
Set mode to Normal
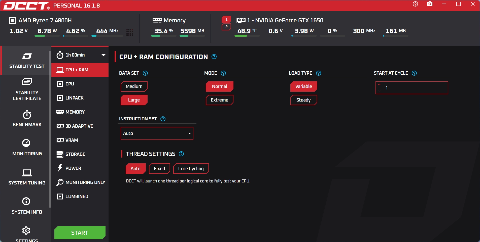pyautogui.click(x=220, y=86)
